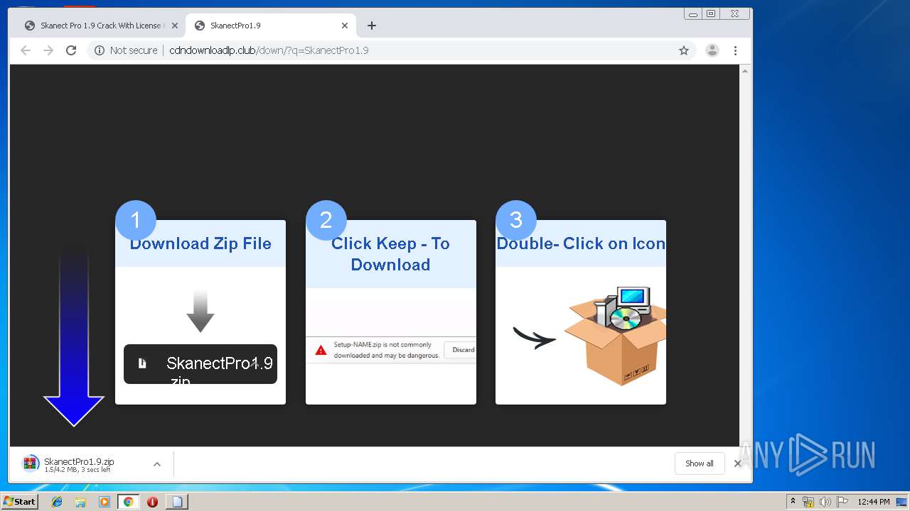Click the address bar URL
910x511 pixels.
click(x=269, y=50)
